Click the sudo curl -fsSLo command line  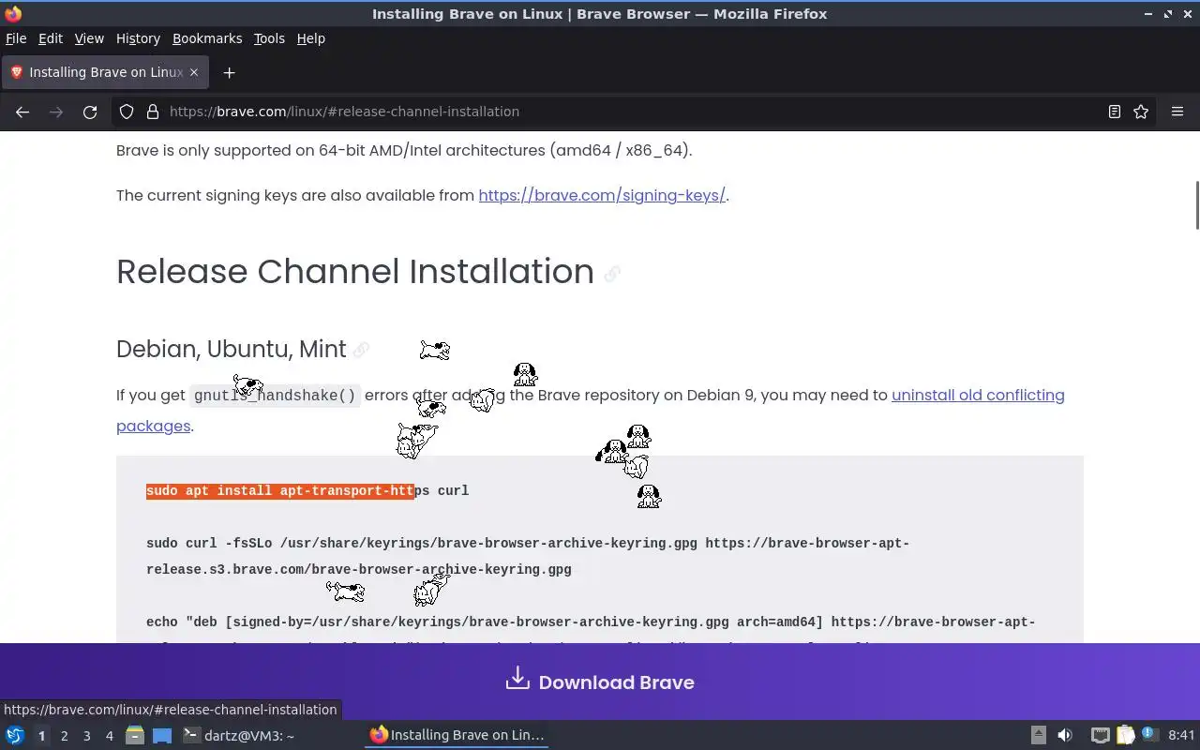(528, 556)
